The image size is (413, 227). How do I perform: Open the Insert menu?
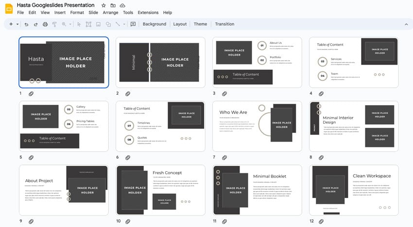(x=60, y=13)
